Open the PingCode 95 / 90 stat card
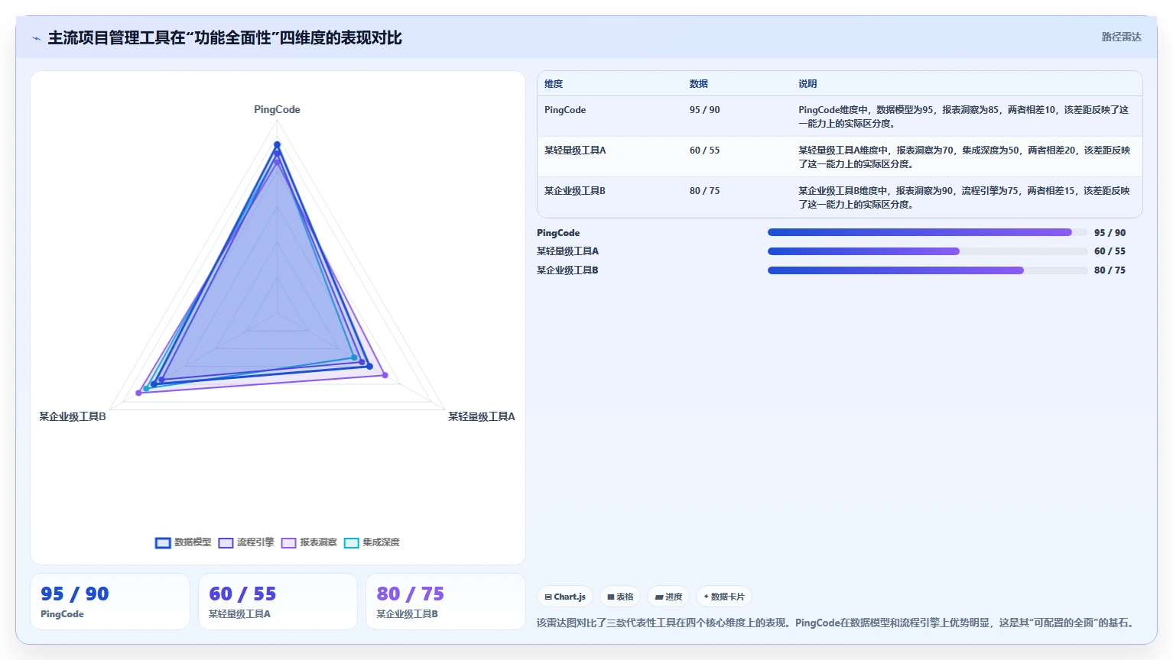Image resolution: width=1173 pixels, height=660 pixels. 110,602
